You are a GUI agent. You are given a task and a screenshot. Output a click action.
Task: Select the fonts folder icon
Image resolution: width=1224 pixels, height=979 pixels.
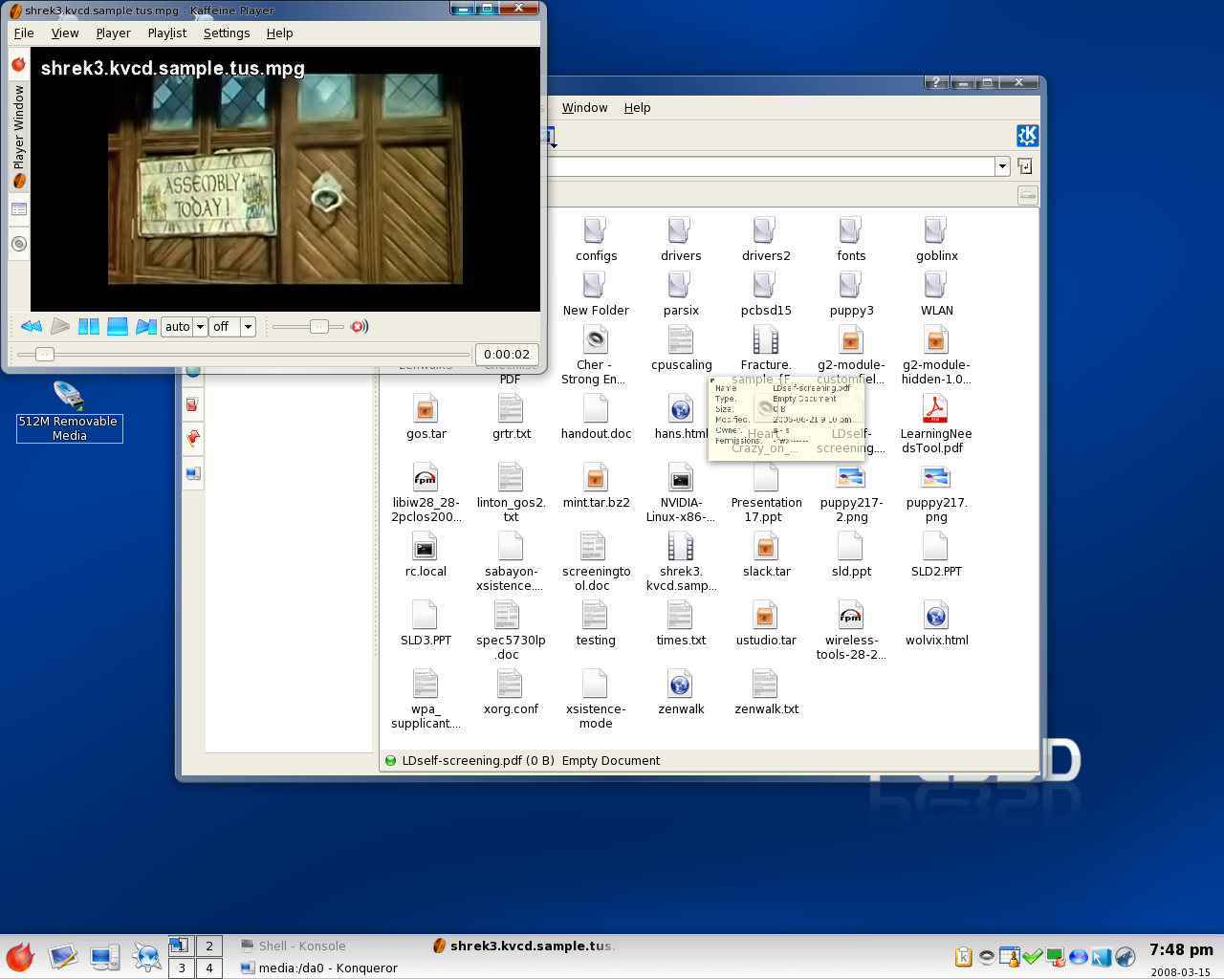(850, 230)
